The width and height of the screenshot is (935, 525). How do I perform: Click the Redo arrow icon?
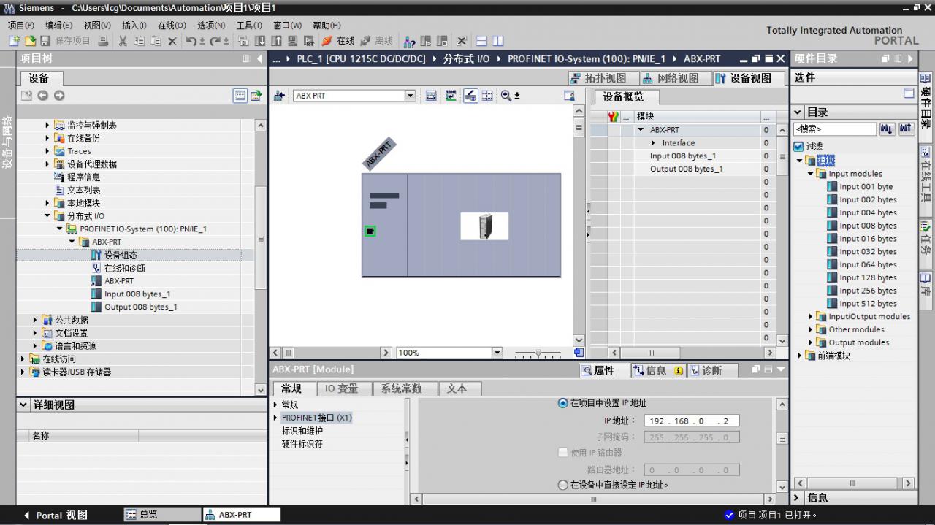click(215, 41)
